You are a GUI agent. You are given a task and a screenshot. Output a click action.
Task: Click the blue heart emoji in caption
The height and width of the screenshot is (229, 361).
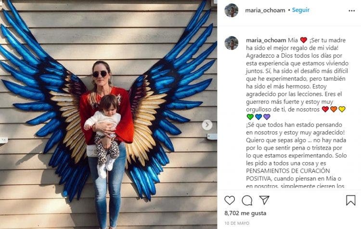pos(258,117)
